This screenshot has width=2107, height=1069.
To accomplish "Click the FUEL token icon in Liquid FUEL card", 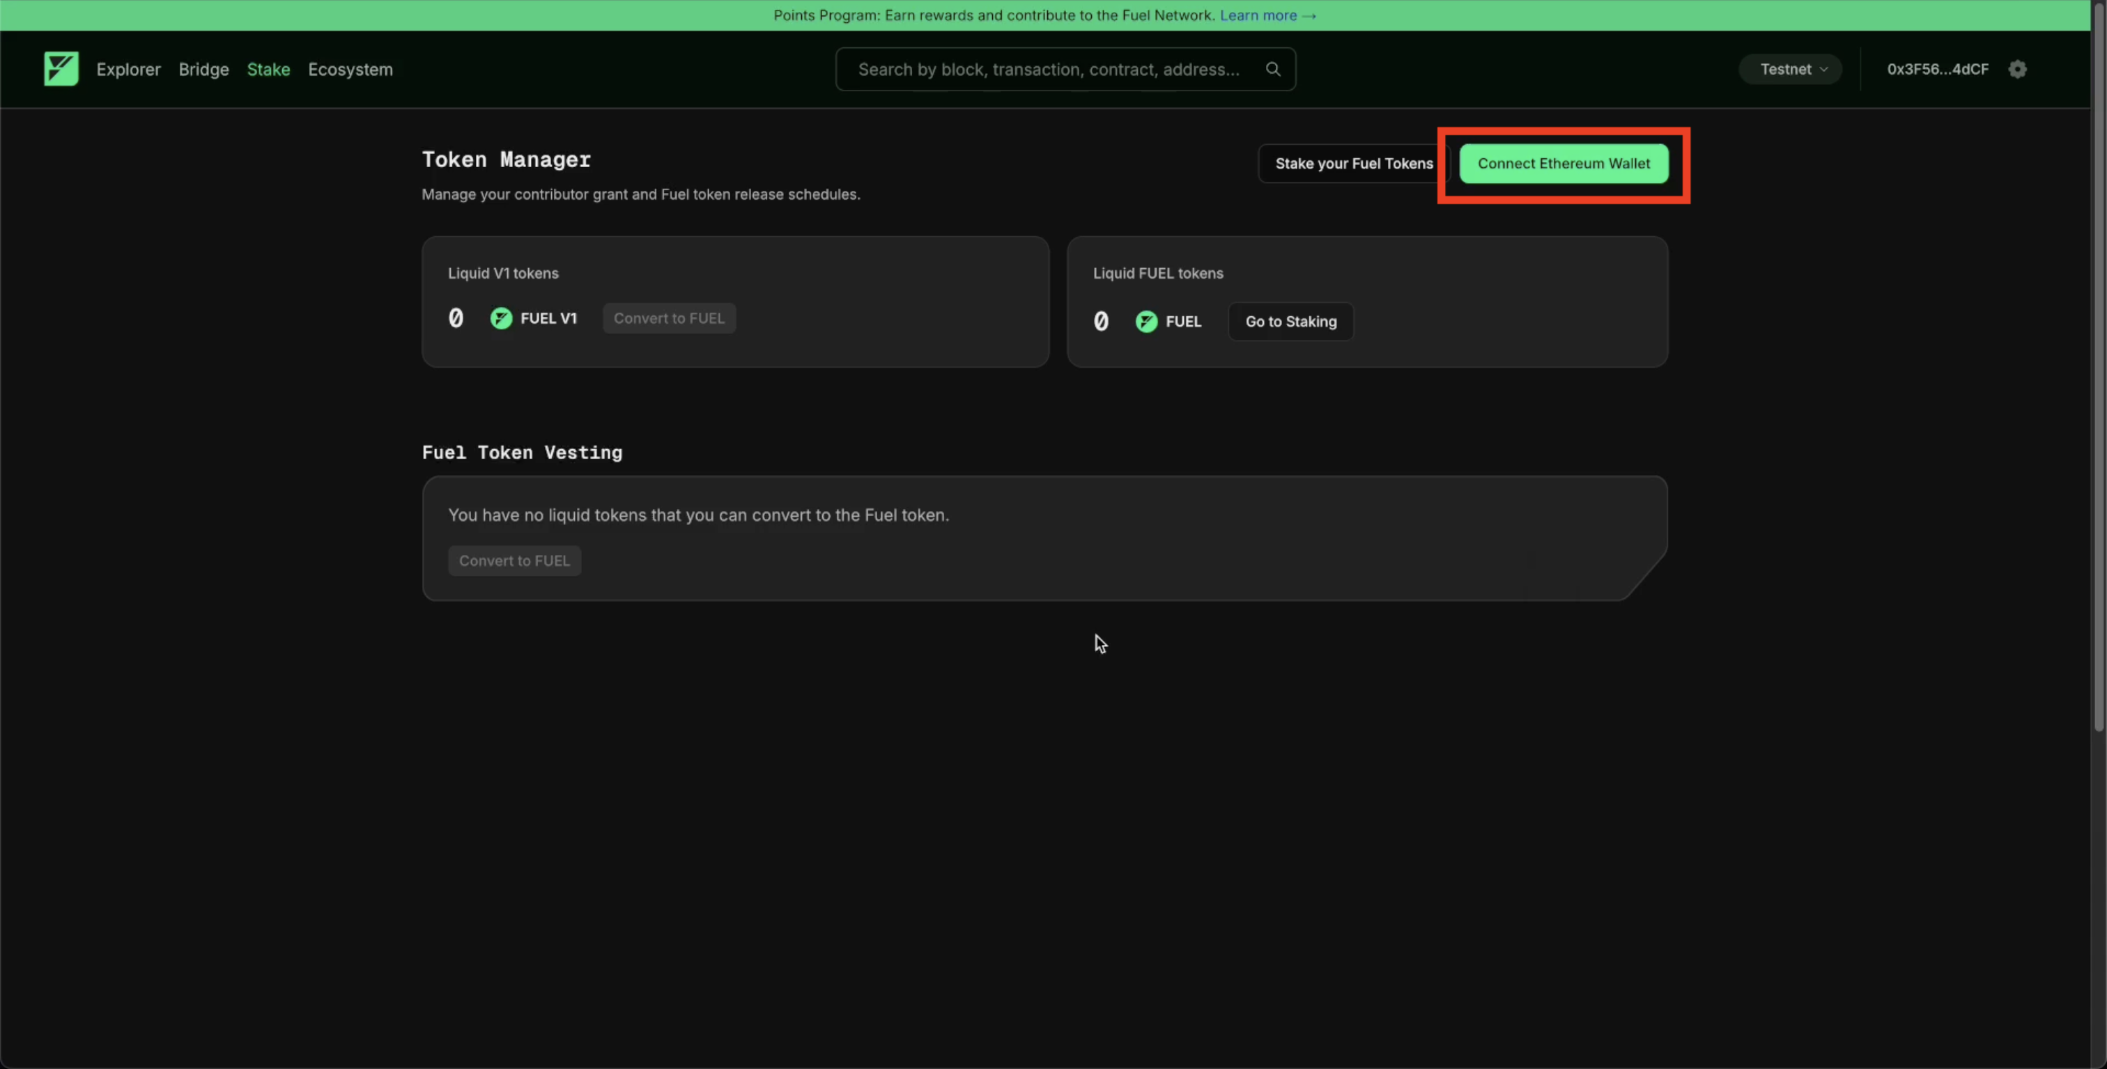I will click(x=1147, y=321).
